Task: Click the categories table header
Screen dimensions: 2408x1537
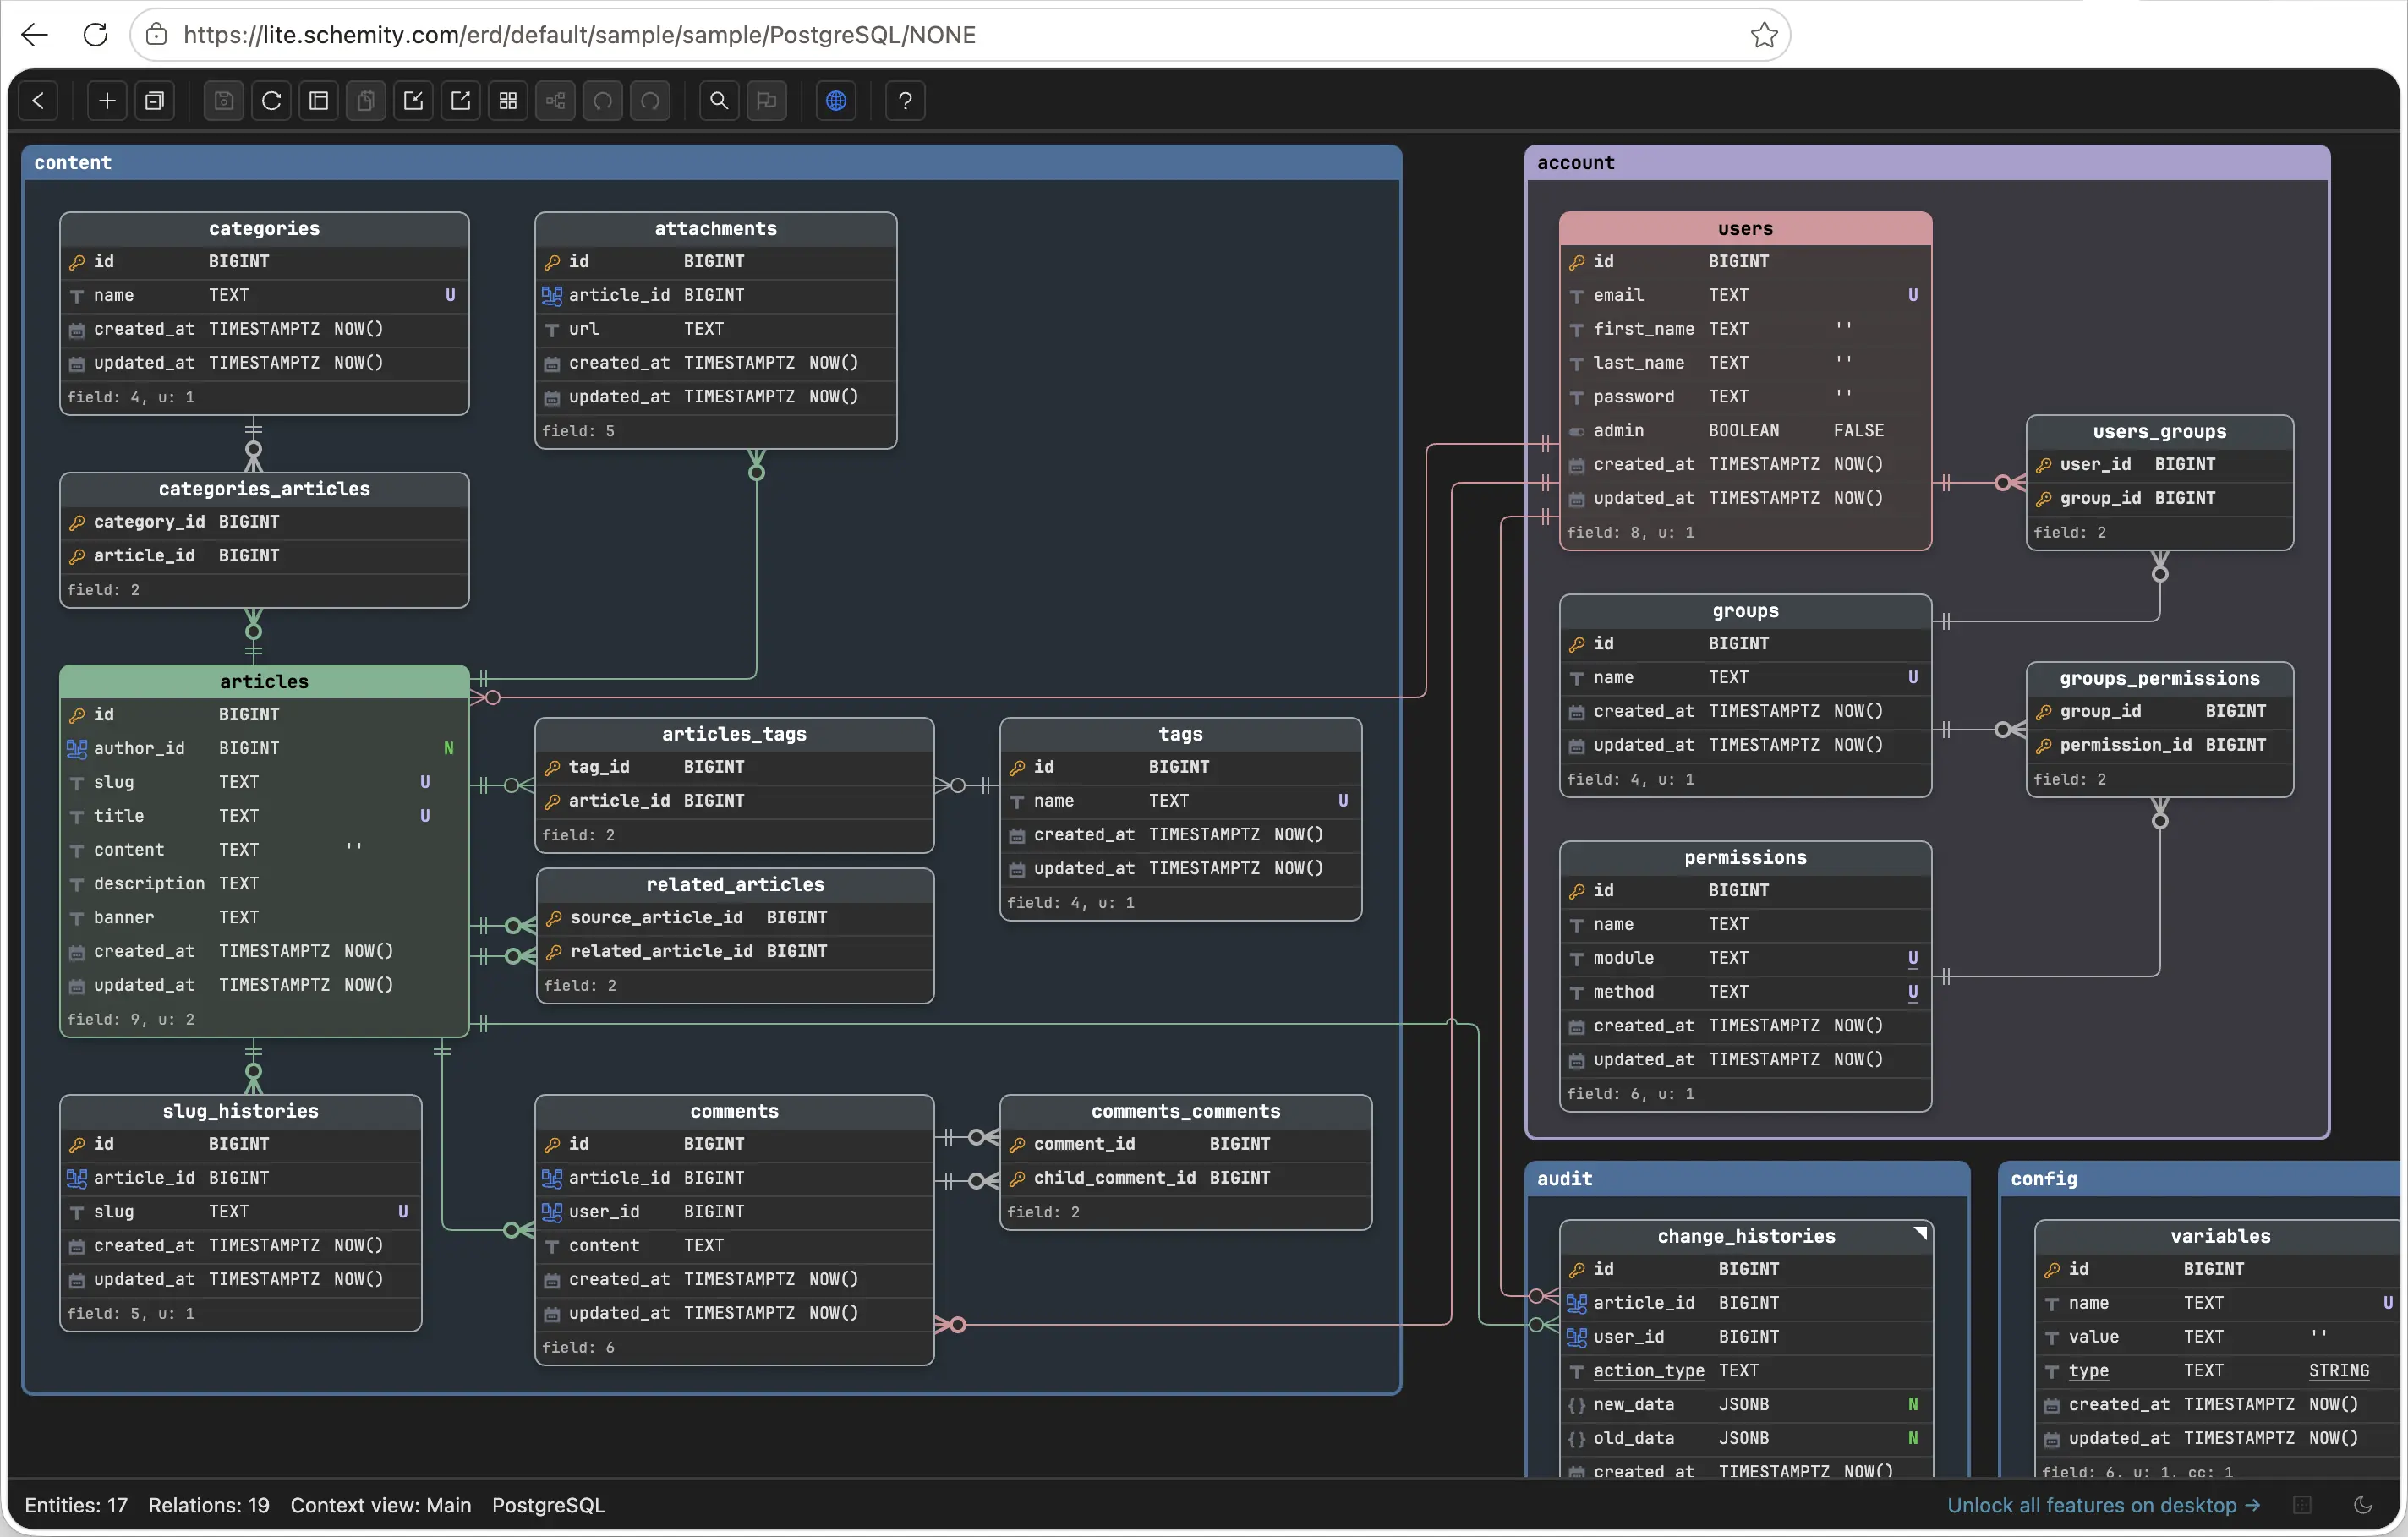Action: 264,229
